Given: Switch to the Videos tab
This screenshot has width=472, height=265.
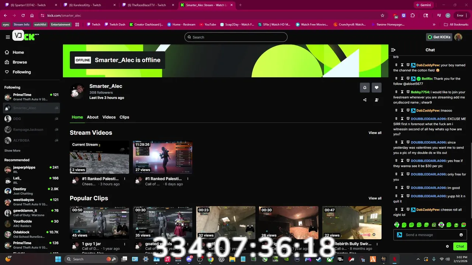Looking at the screenshot, I should [x=109, y=117].
